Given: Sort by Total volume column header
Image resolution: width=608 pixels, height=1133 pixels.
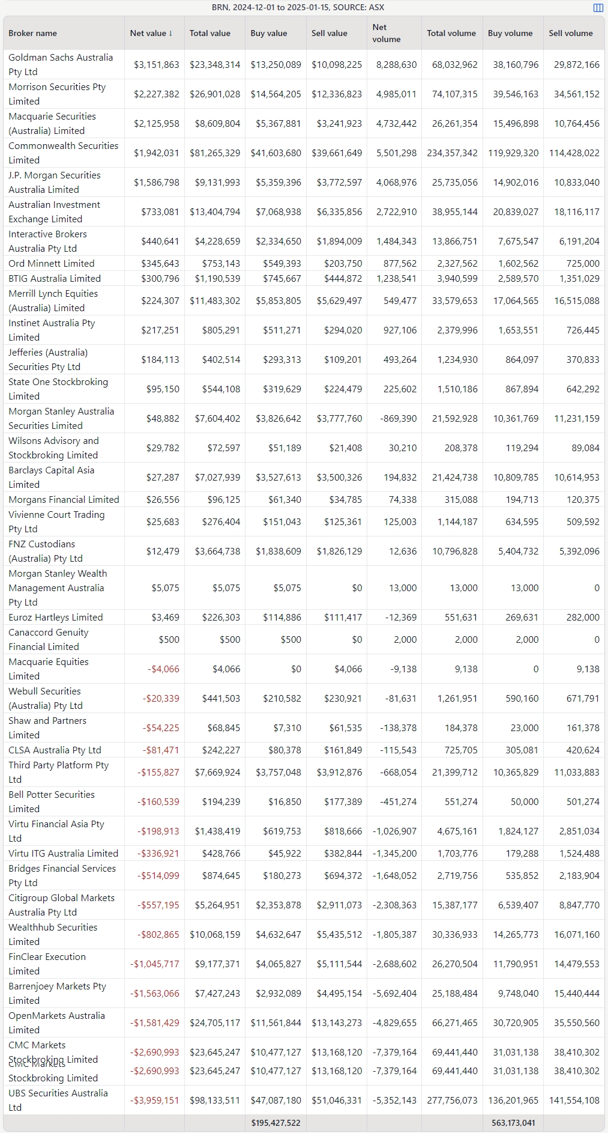Looking at the screenshot, I should (451, 33).
